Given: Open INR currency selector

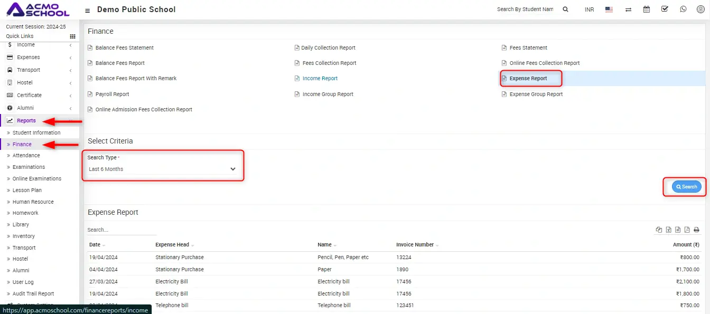Looking at the screenshot, I should pyautogui.click(x=589, y=9).
